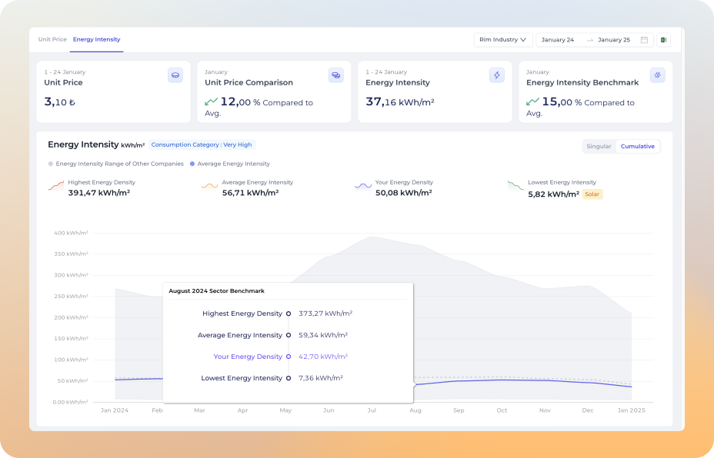Viewport: 714px width, 458px height.
Task: Open the Rim Industry dropdown
Action: click(x=503, y=40)
